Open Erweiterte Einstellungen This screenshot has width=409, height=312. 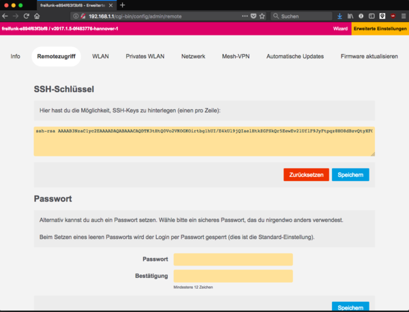pos(380,29)
